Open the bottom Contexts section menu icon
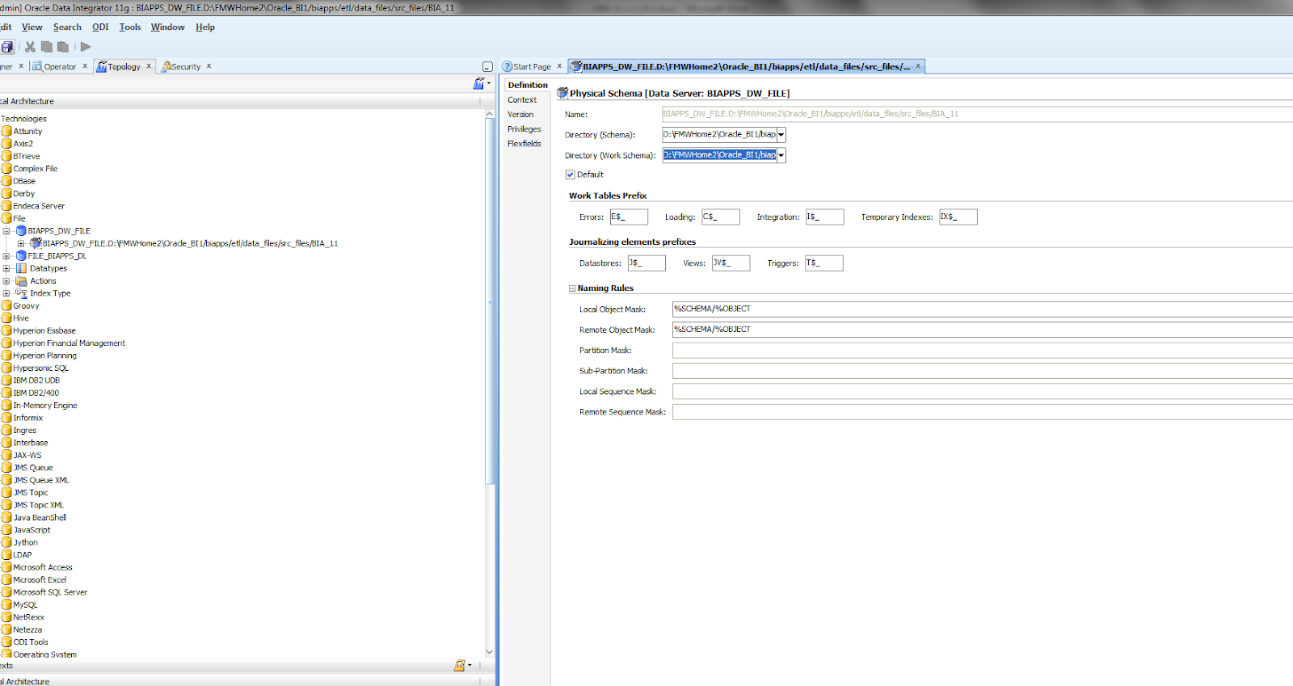Viewport: 1293px width, 686px height. point(462,666)
